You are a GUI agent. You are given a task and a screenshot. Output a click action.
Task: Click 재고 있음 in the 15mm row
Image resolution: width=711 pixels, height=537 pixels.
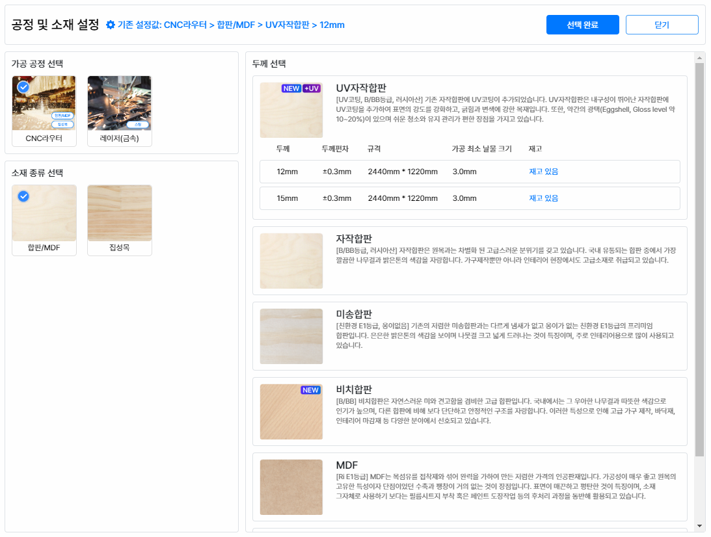click(x=543, y=198)
